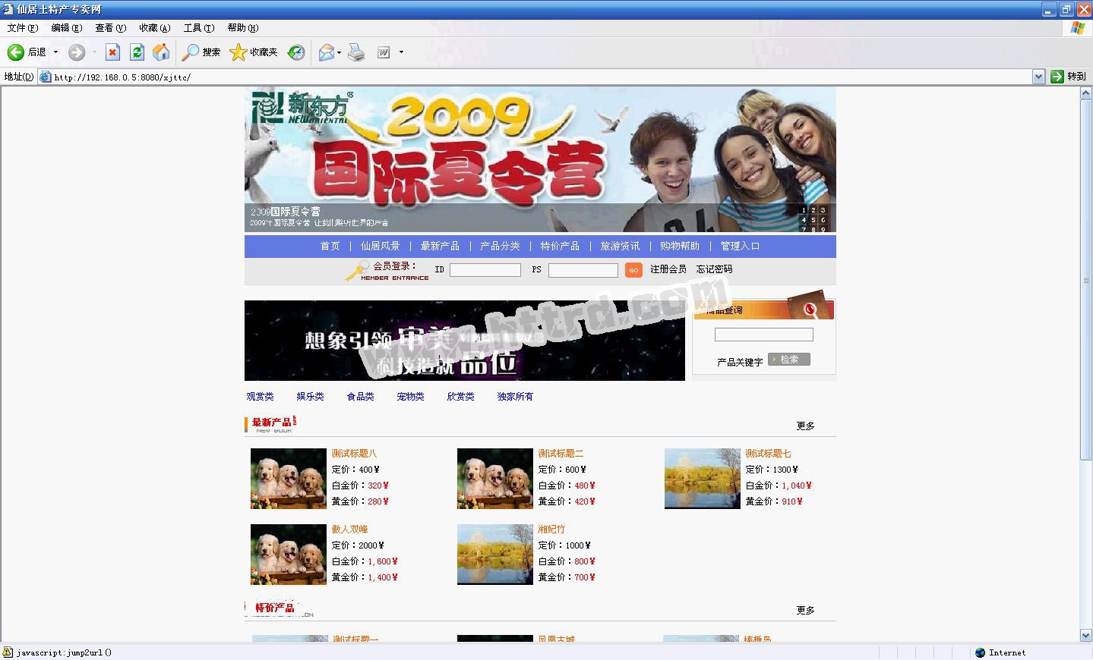Go to browser Home page icon
Viewport: 1093px width, 660px height.
pyautogui.click(x=161, y=52)
